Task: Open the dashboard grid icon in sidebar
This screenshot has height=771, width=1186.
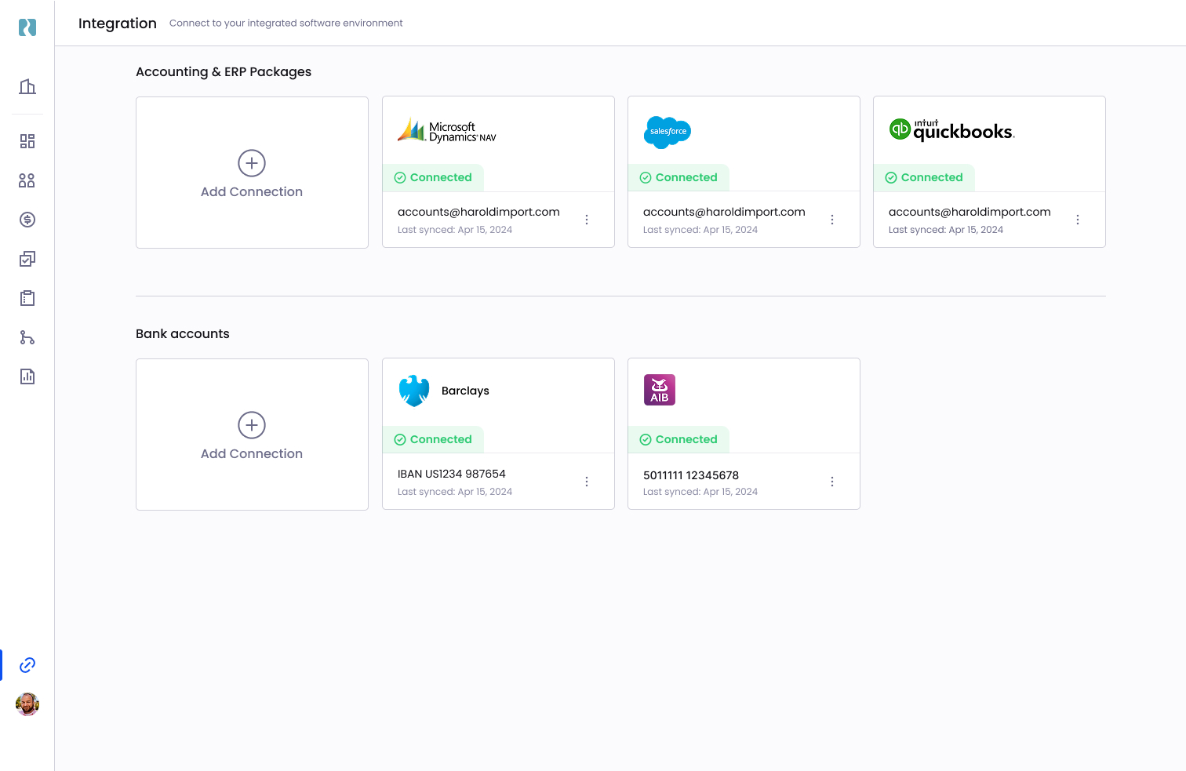Action: click(x=27, y=141)
